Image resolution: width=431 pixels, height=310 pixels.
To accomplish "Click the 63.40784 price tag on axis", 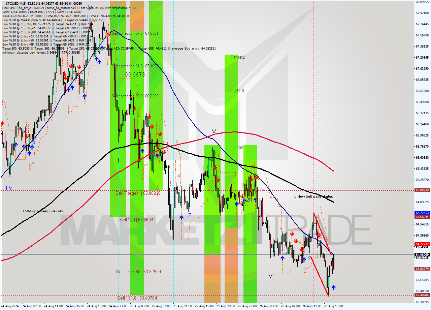I will point(422,295).
